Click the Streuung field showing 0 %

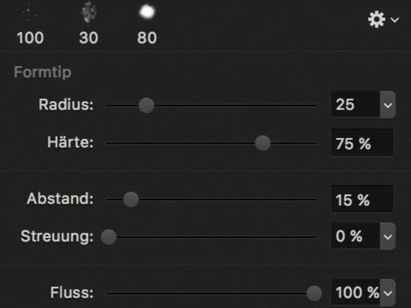coord(354,237)
